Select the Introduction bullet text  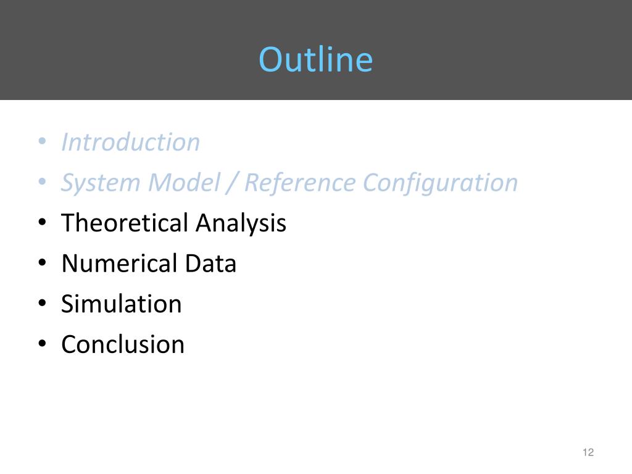130,143
